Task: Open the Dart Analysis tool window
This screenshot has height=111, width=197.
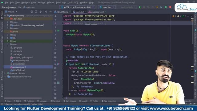Action: coord(70,101)
